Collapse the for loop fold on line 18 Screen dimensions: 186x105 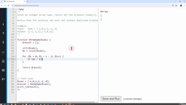(x=15, y=56)
